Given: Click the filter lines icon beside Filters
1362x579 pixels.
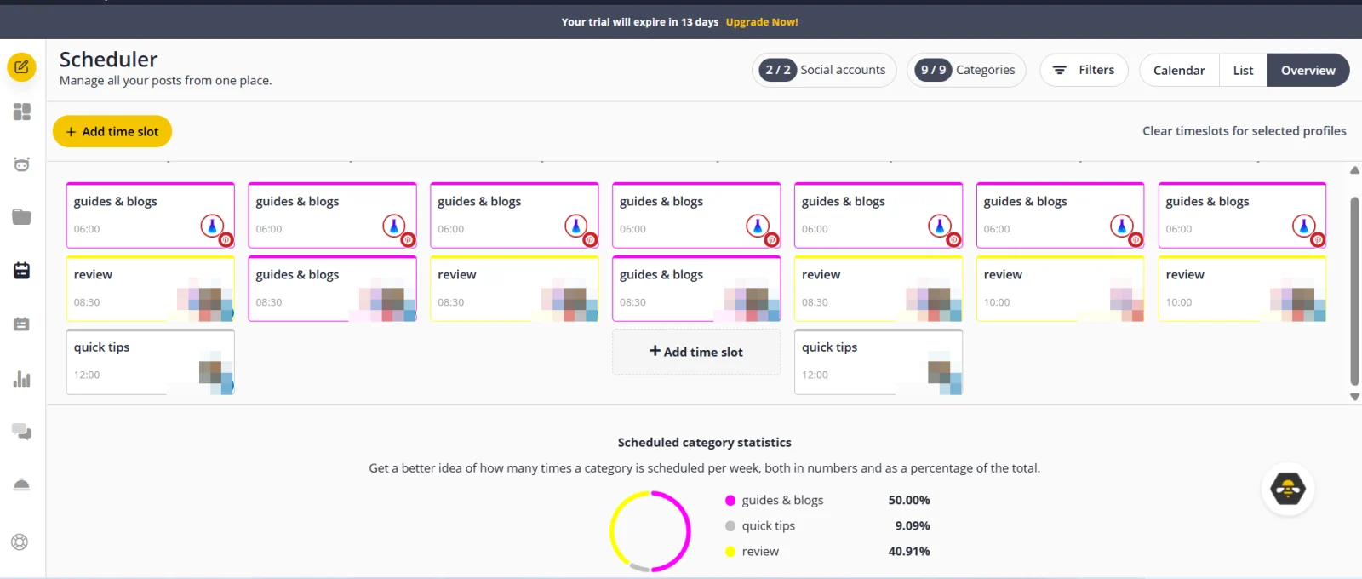Looking at the screenshot, I should click(x=1060, y=70).
